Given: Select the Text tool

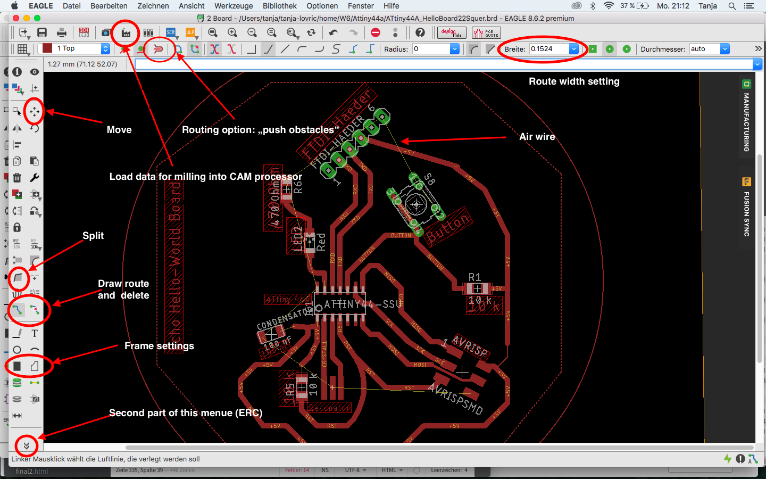Looking at the screenshot, I should [35, 333].
